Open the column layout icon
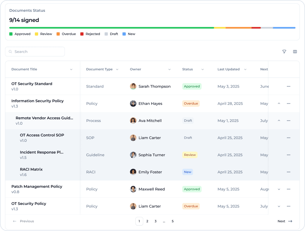Screen dimensions: 305x231 point(295,52)
